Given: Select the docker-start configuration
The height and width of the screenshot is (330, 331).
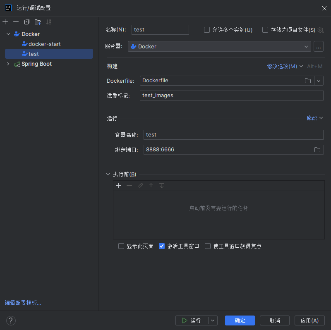Looking at the screenshot, I should pos(44,44).
